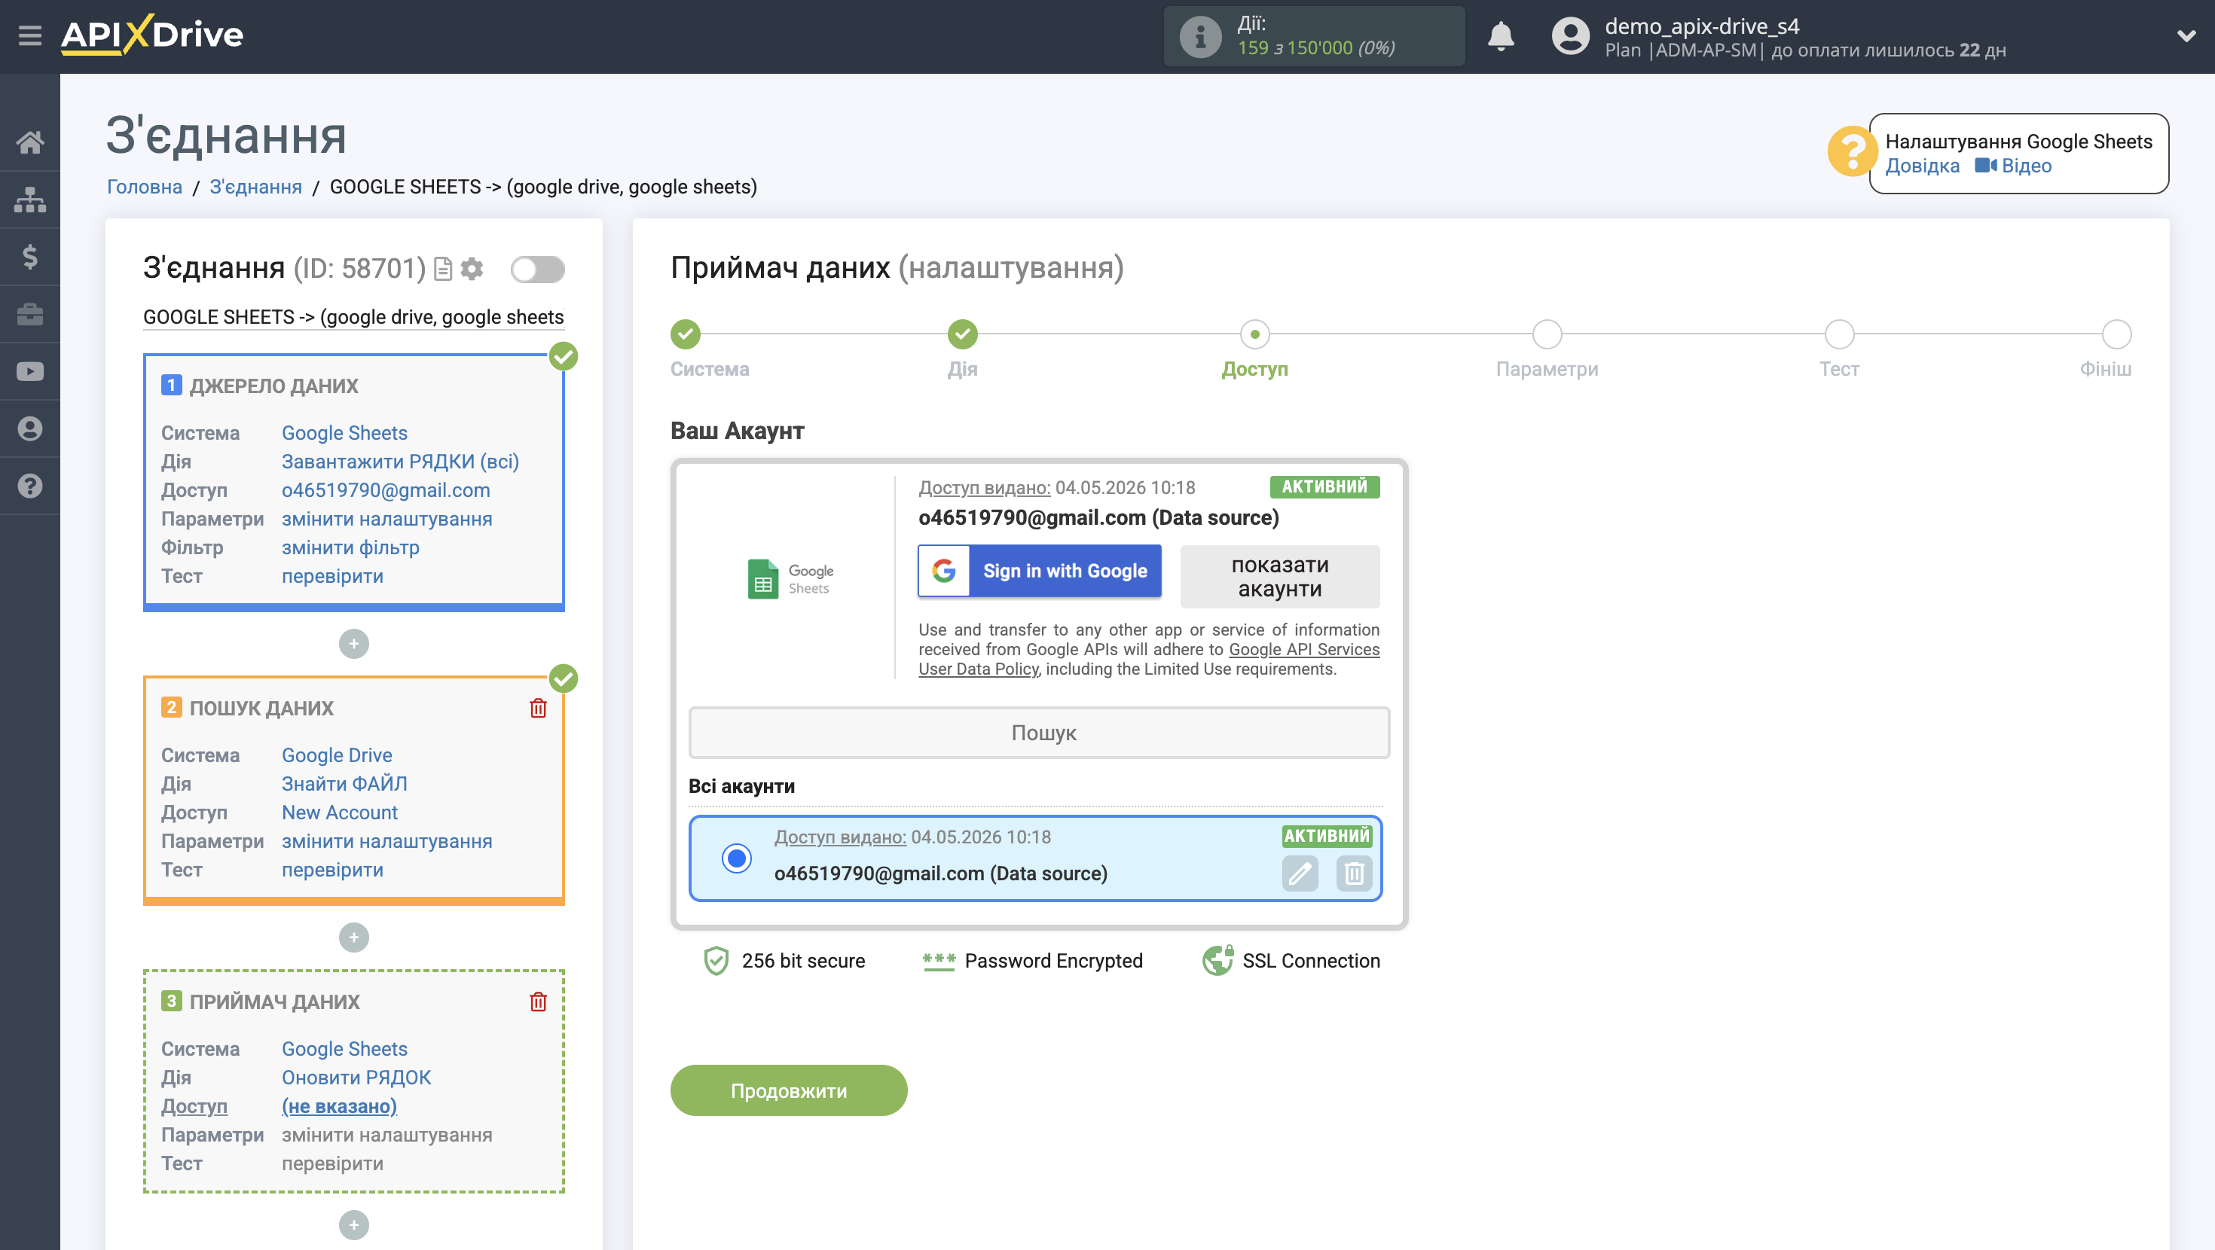Click Google Sheets logo
The width and height of the screenshot is (2215, 1250).
[x=790, y=578]
